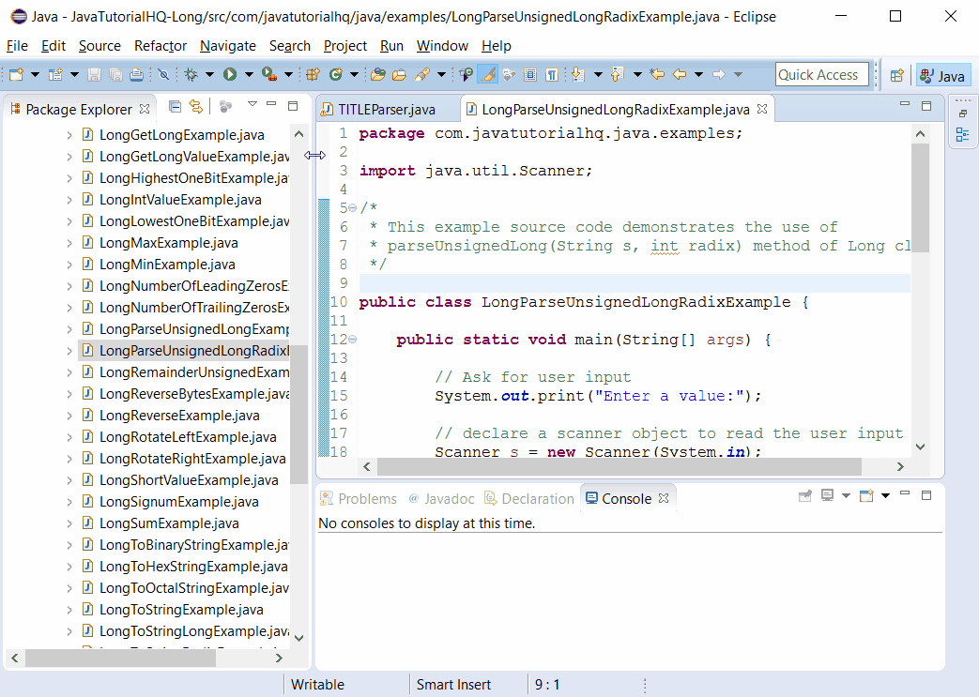Click the Quick Access input field

click(x=821, y=75)
